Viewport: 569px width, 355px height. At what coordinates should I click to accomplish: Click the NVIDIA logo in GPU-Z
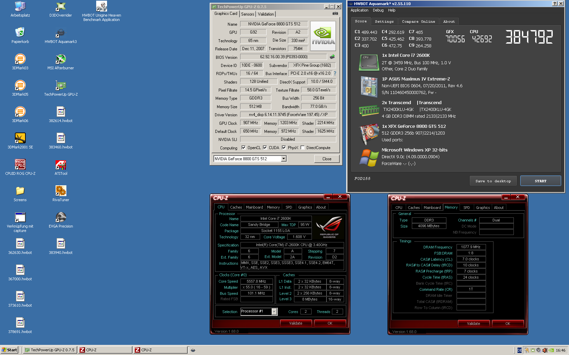point(323,36)
